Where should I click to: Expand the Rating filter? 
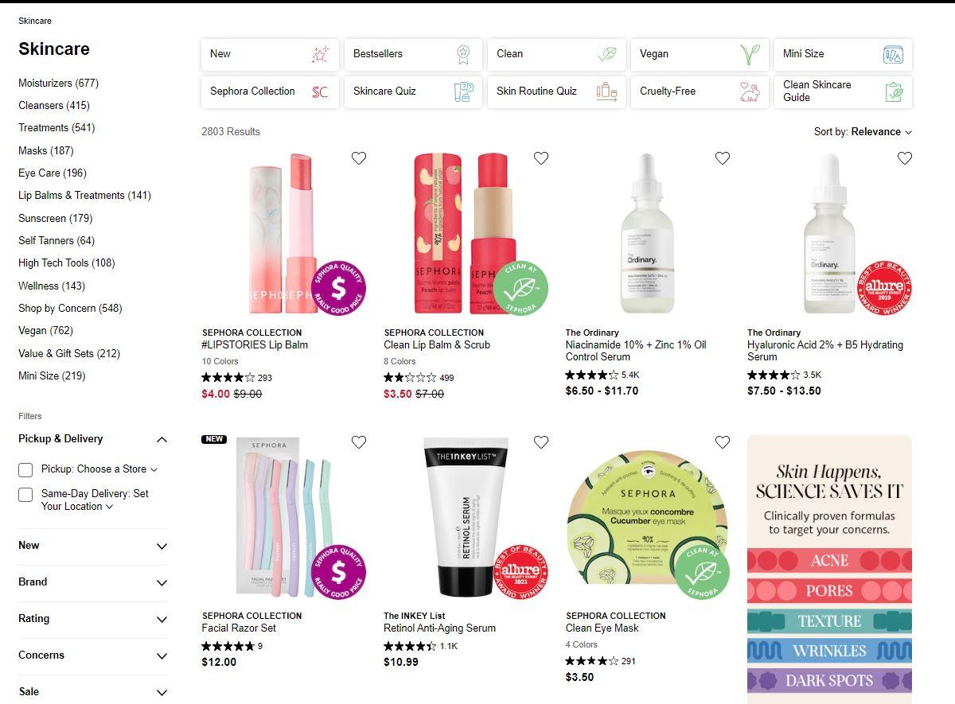(x=93, y=619)
